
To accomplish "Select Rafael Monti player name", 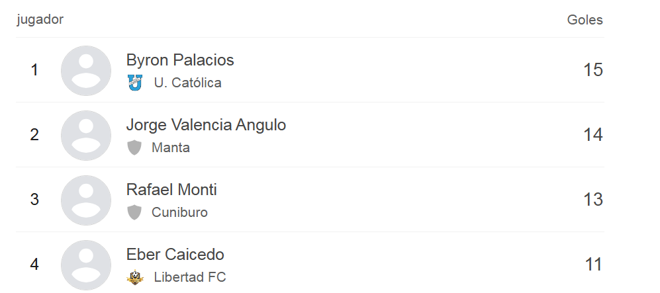I will [x=171, y=190].
